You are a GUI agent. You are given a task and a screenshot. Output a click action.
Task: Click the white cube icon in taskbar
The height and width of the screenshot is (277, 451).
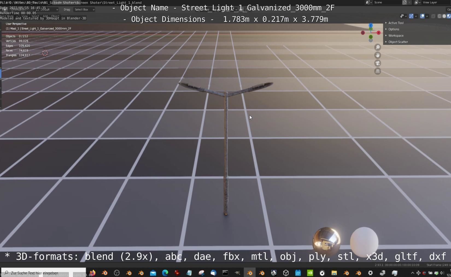tap(286, 273)
